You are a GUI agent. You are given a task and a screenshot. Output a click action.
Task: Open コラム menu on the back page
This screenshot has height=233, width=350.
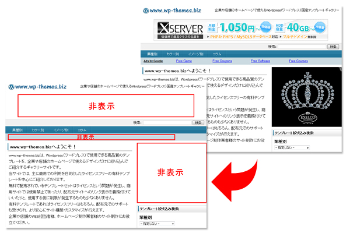217,54
